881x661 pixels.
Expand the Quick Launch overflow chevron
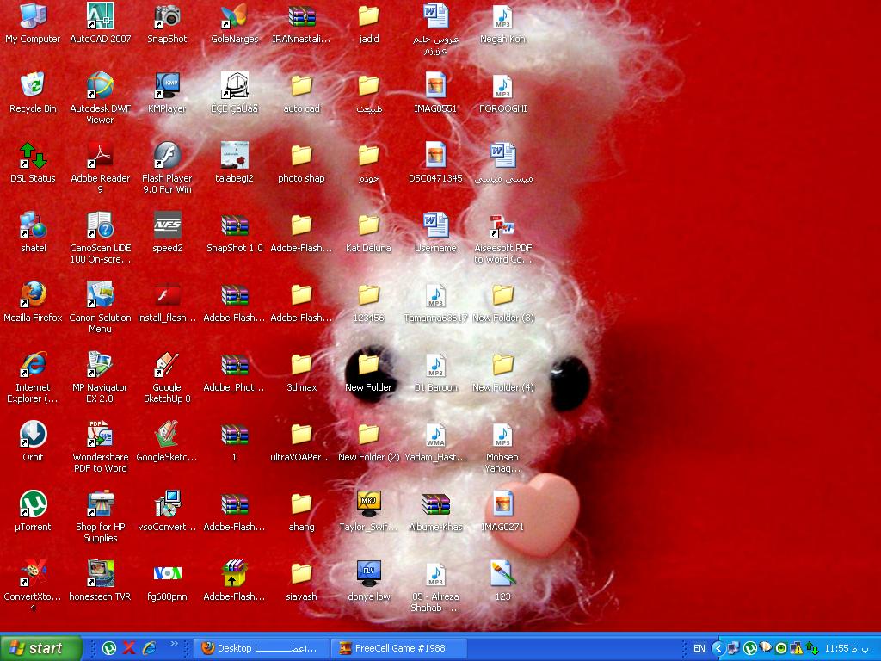(175, 644)
